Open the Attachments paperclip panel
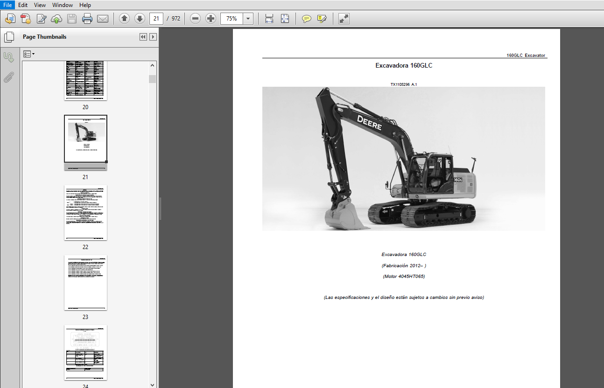 [x=9, y=77]
